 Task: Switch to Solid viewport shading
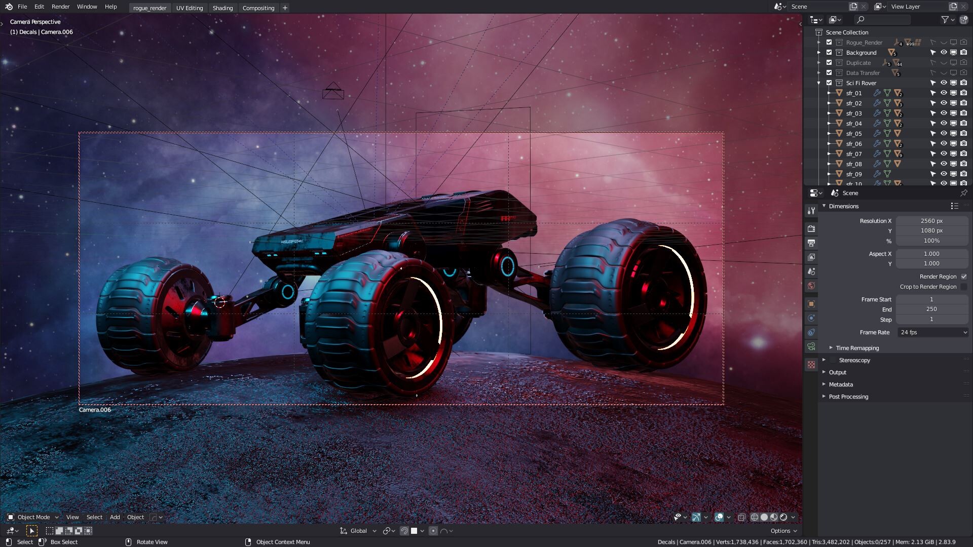click(x=764, y=517)
